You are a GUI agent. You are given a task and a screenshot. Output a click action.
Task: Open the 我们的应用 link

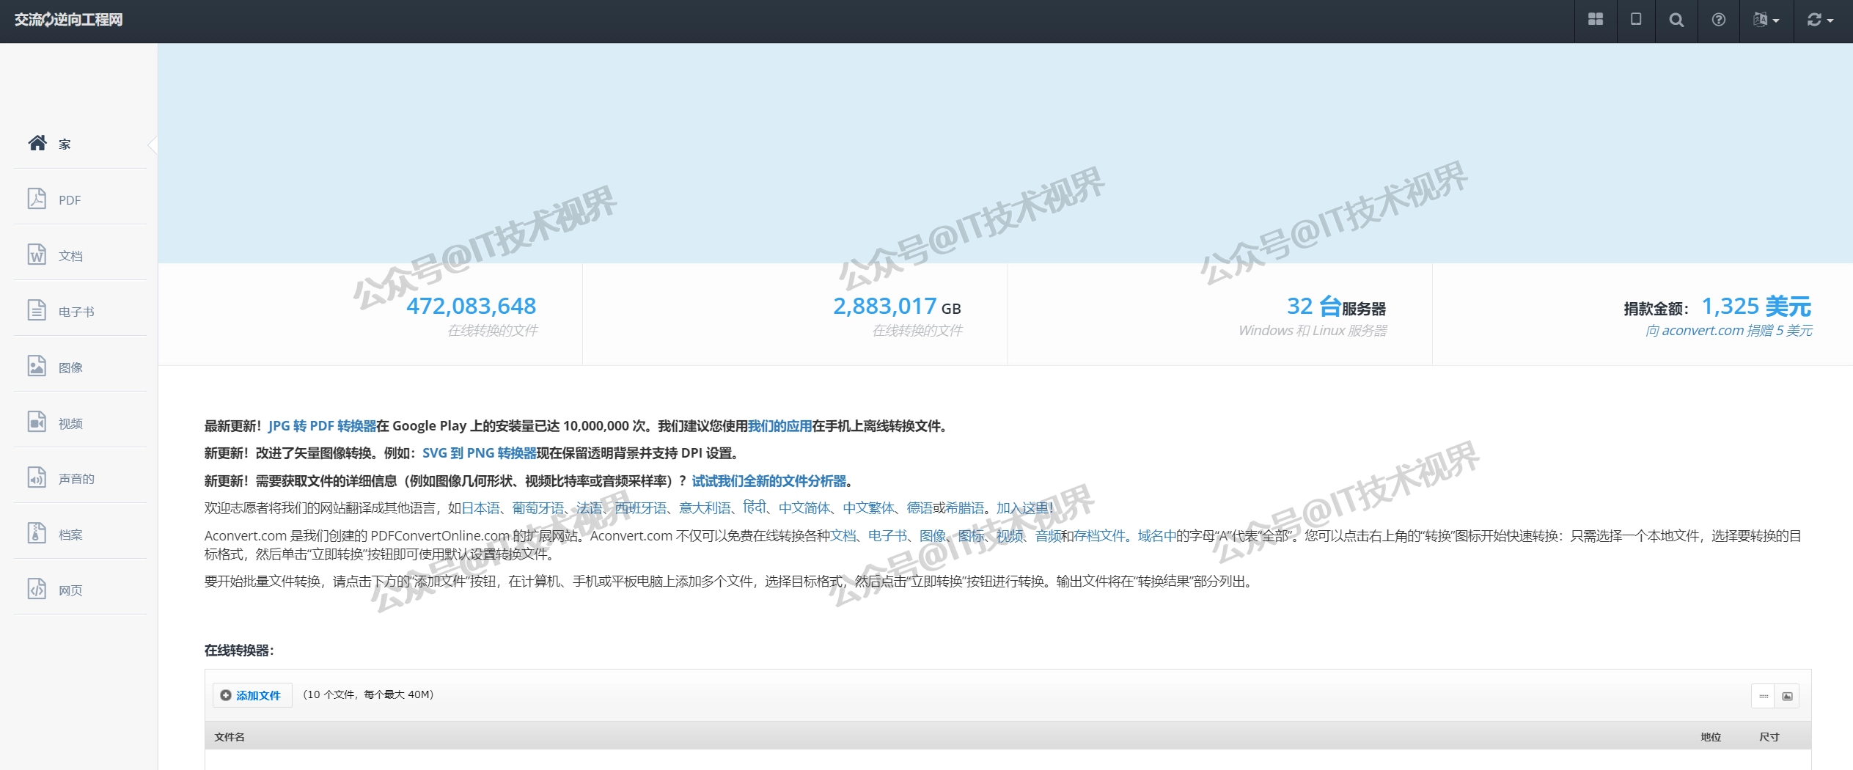click(779, 426)
